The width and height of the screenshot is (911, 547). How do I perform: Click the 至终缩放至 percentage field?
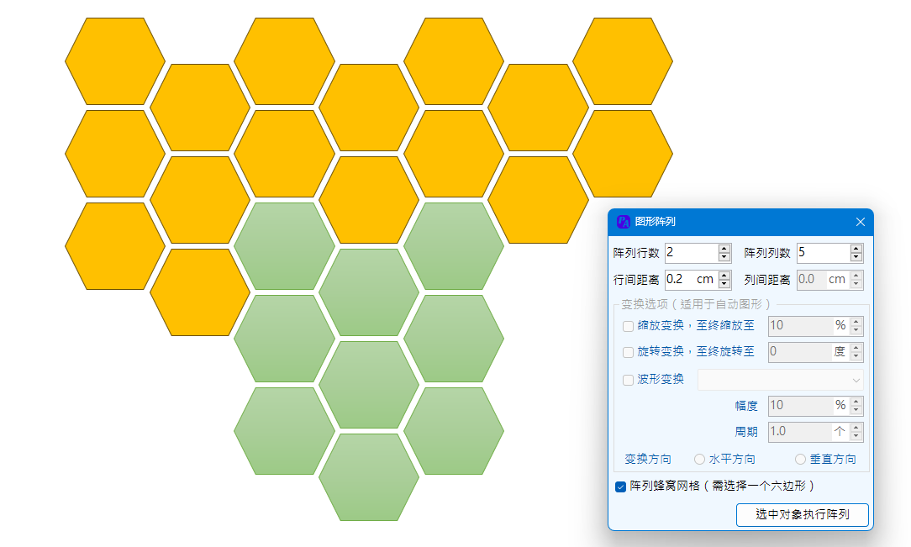point(810,326)
